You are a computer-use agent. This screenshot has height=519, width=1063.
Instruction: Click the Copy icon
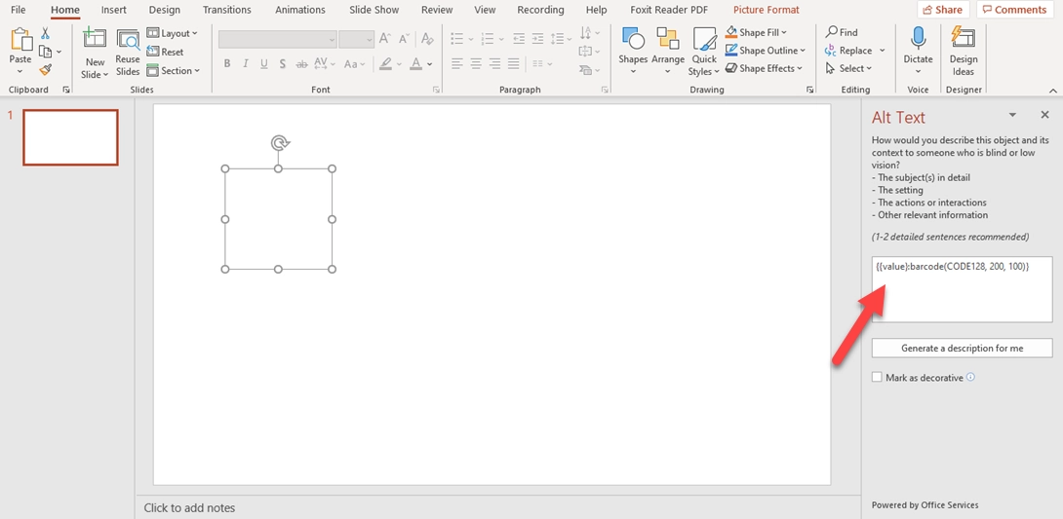(x=46, y=52)
